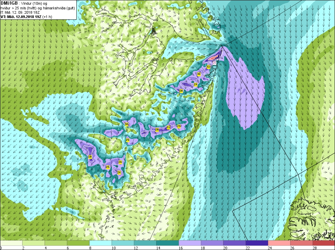The height and width of the screenshot is (250, 335).
Task: Click the yellow 25 label right of 31
Action: (x=179, y=126)
